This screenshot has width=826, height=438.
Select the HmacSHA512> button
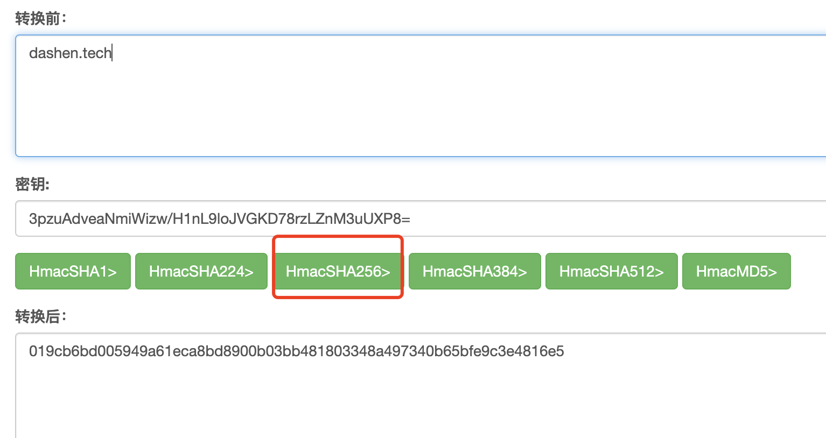611,271
